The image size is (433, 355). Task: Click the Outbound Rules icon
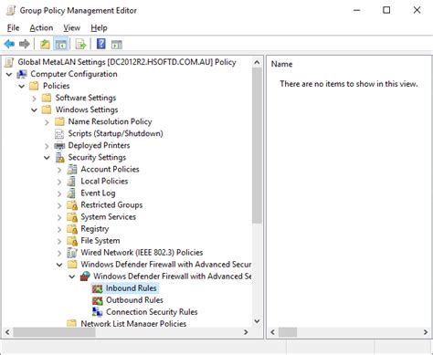pyautogui.click(x=98, y=300)
